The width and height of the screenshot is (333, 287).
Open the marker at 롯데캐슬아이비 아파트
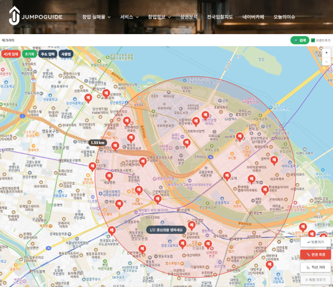point(265,190)
